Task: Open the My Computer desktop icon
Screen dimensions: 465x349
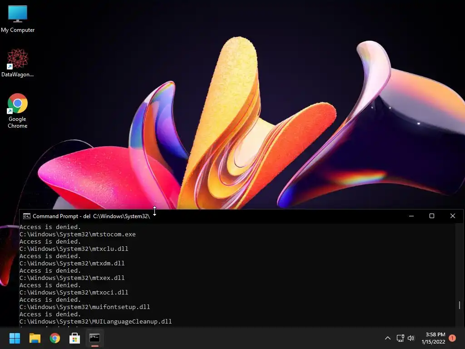Action: tap(18, 19)
